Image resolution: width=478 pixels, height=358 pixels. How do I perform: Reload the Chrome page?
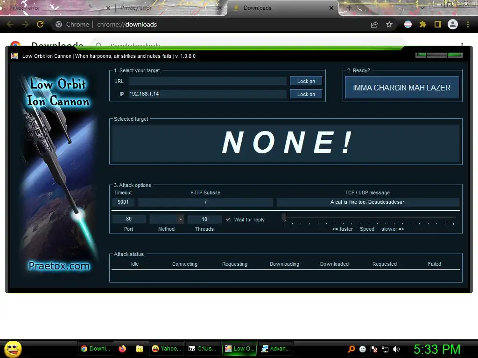pos(40,24)
